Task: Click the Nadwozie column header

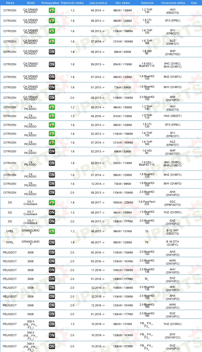Action: point(147,3)
